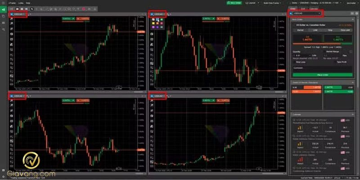
Task: Open the Analyze section icon in sidebar
Action: [x=3, y=29]
